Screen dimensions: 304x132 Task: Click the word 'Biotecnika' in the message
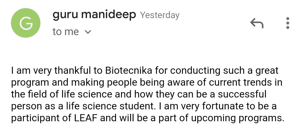pos(129,71)
